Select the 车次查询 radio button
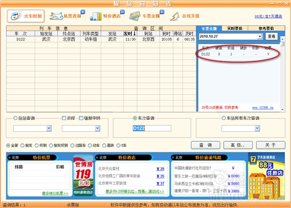Viewport: 291px width, 208px height. coord(135,118)
